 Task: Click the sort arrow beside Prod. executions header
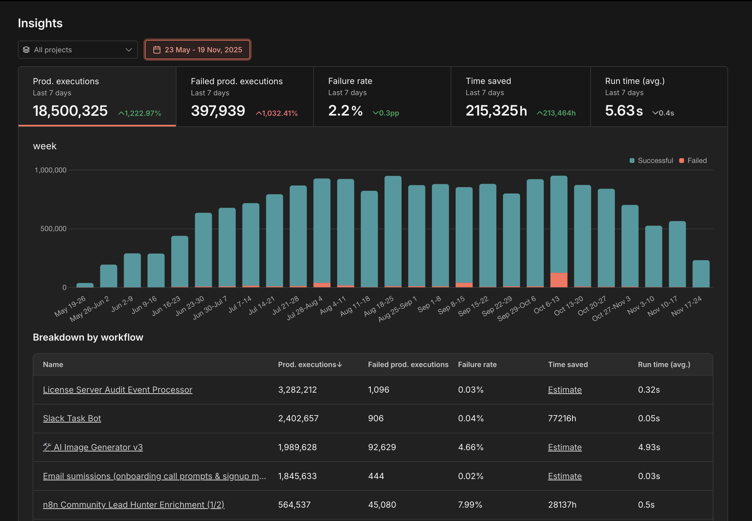coord(340,364)
